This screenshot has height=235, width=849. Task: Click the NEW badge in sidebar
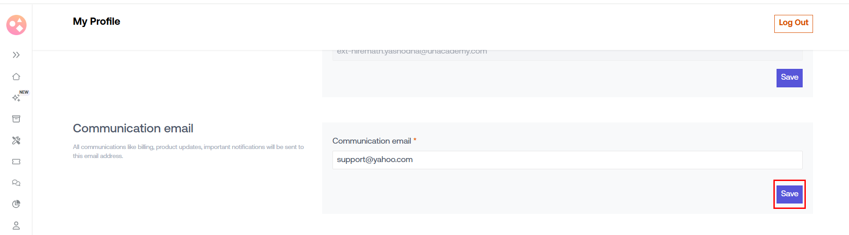(x=24, y=92)
